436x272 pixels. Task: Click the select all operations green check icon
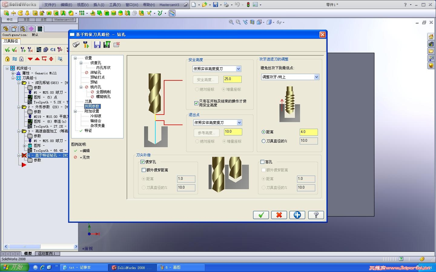[x=7, y=50]
